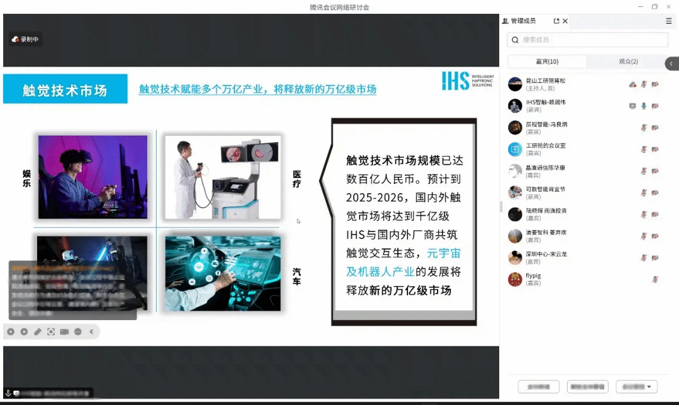
Task: Click the pop-out panel icon beside 管理成员
Action: click(x=556, y=21)
